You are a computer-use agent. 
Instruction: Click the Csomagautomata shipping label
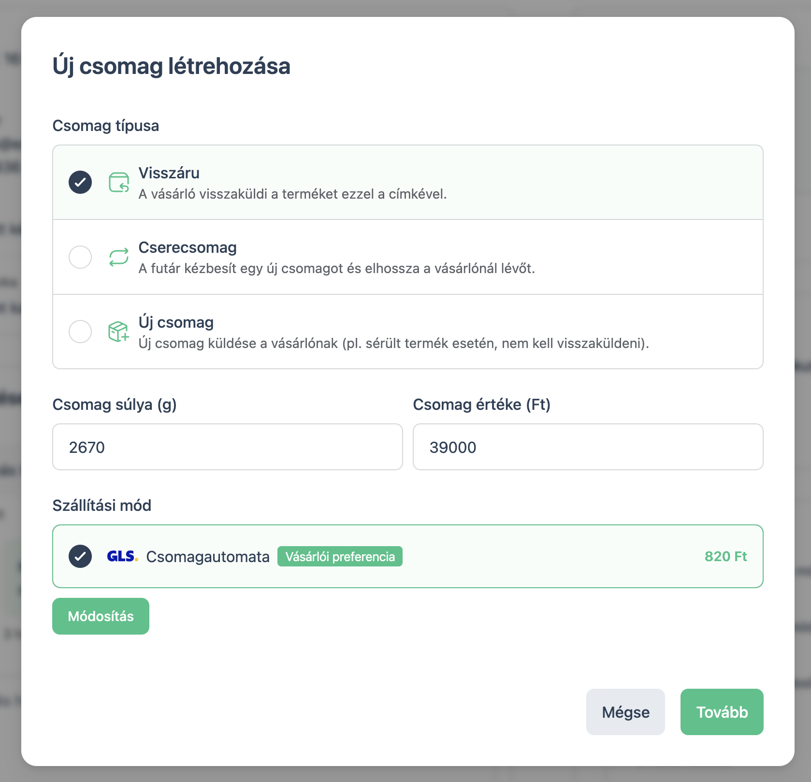coord(208,557)
